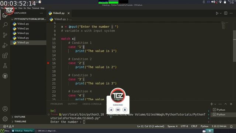Select Video5.py in the explorer
The height and width of the screenshot is (133, 236).
[x=28, y=42]
